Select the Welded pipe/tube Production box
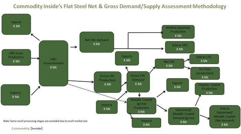241x134 pixels. pyautogui.click(x=178, y=32)
